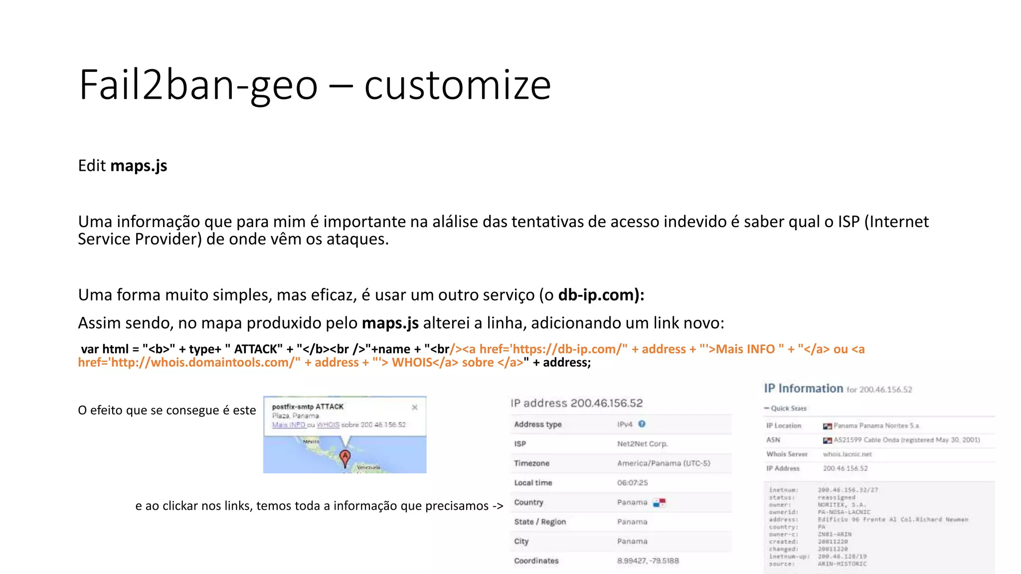1021x574 pixels.
Task: Open the WHOIS link in map popup
Action: [328, 425]
